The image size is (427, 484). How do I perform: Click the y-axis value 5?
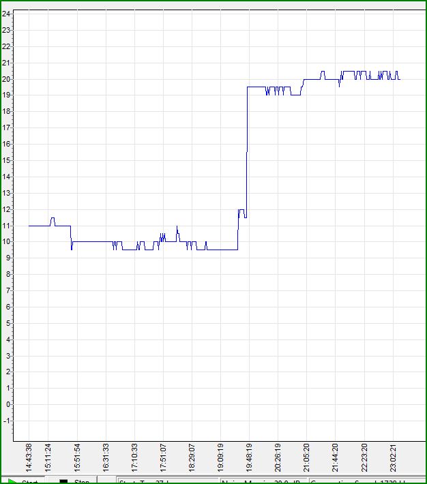[8, 324]
